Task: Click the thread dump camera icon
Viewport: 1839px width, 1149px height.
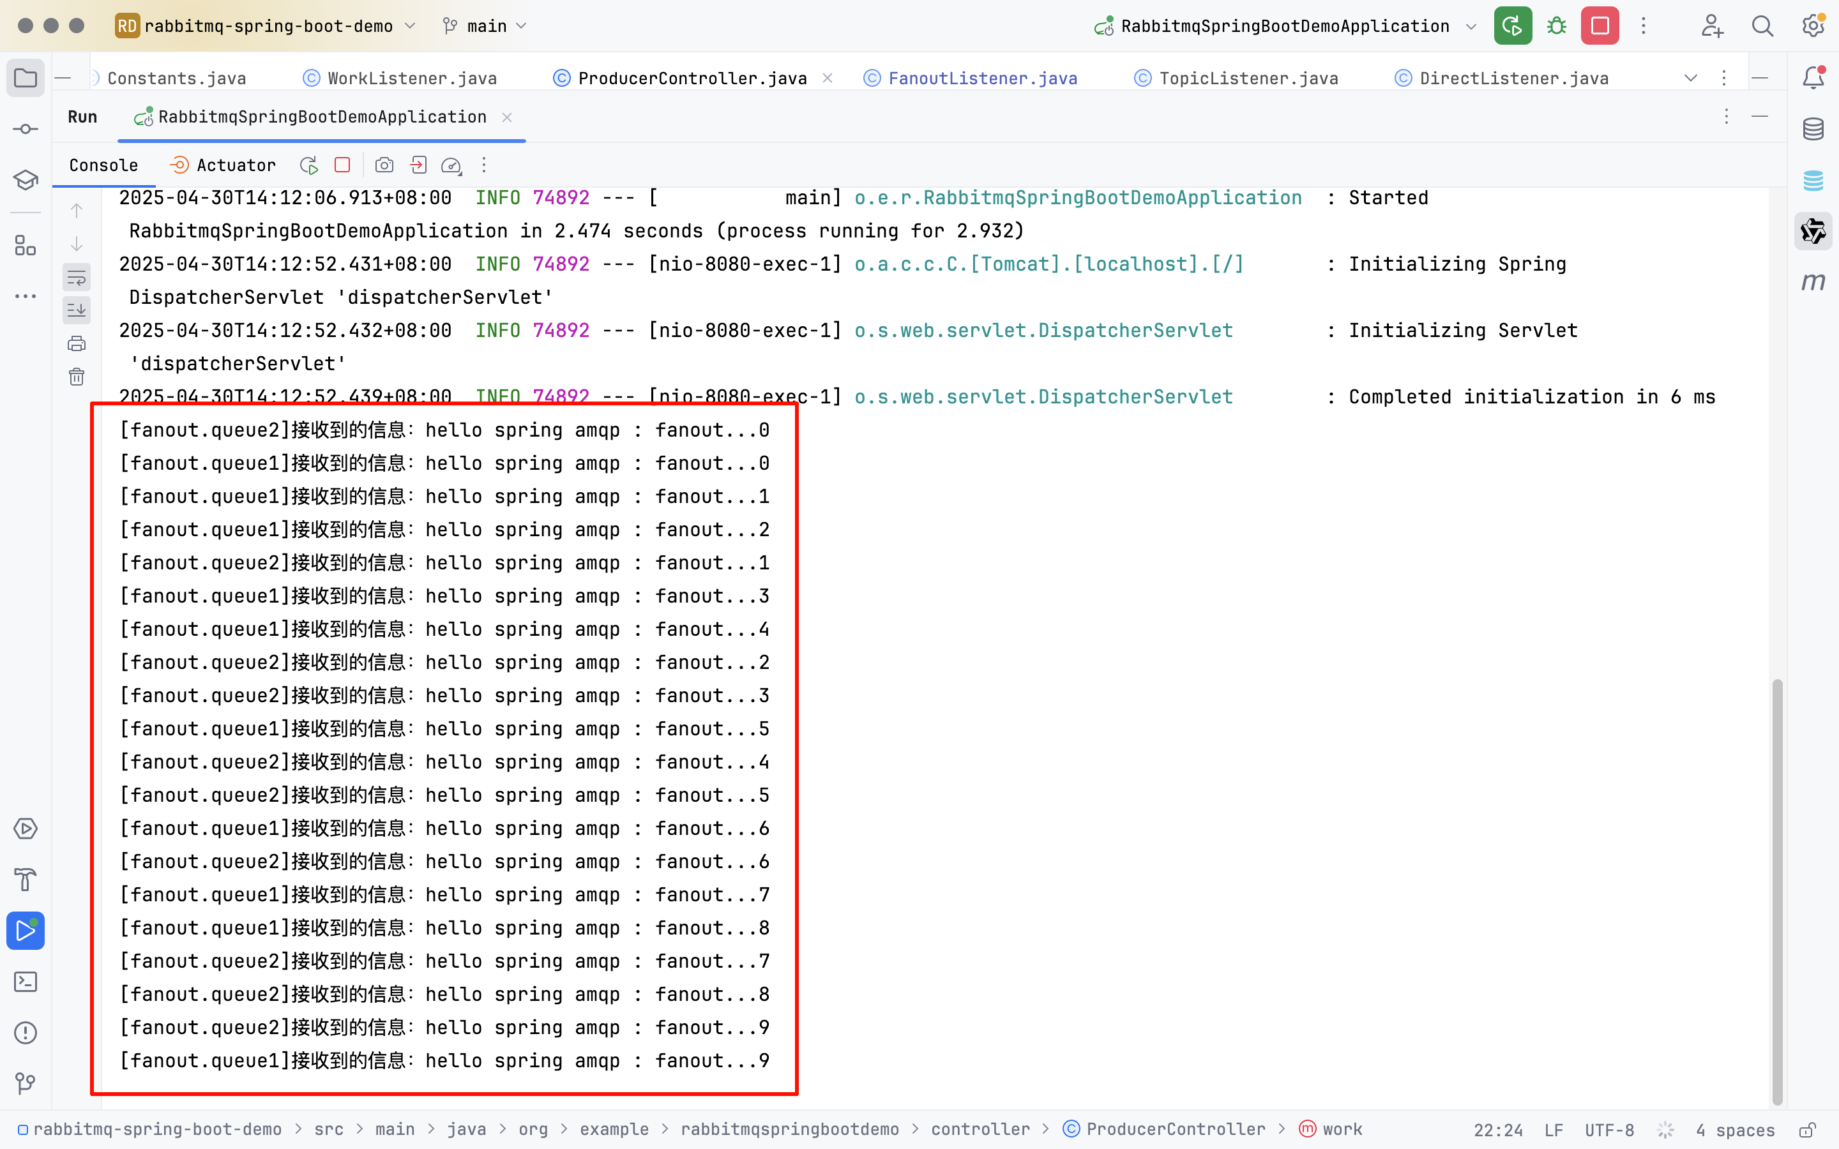Action: click(384, 165)
